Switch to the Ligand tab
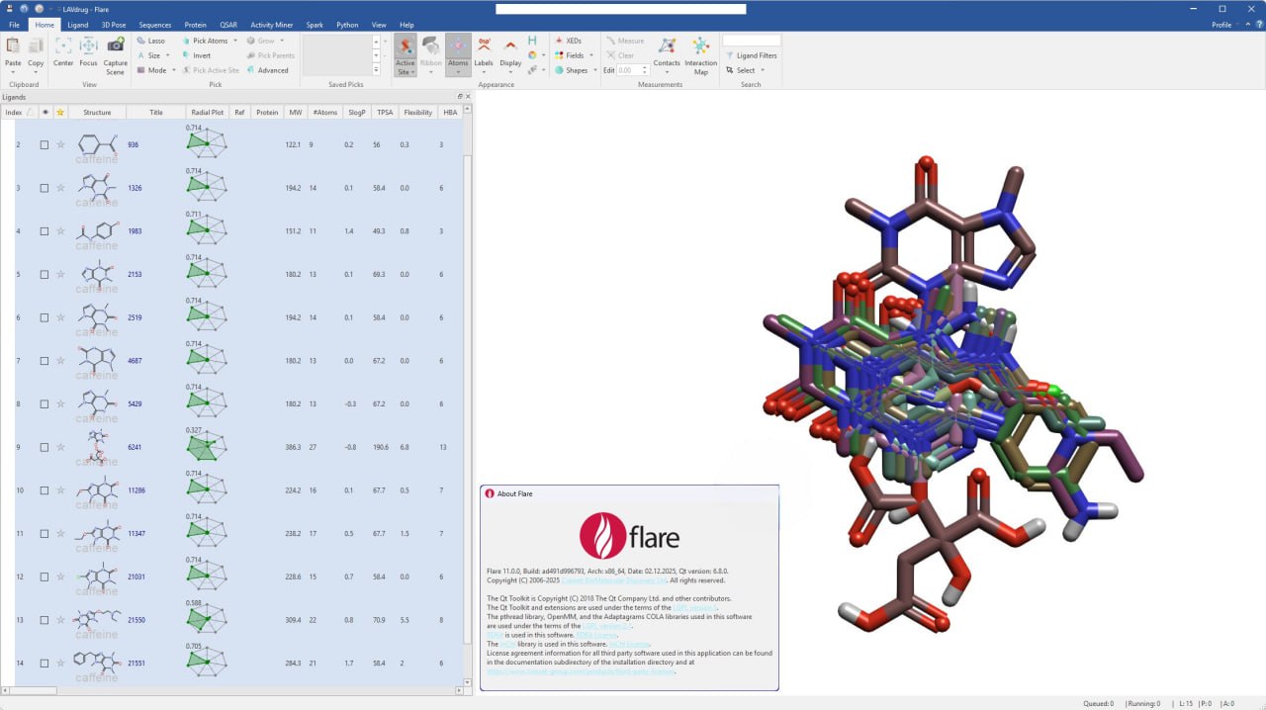The height and width of the screenshot is (710, 1266). [77, 24]
